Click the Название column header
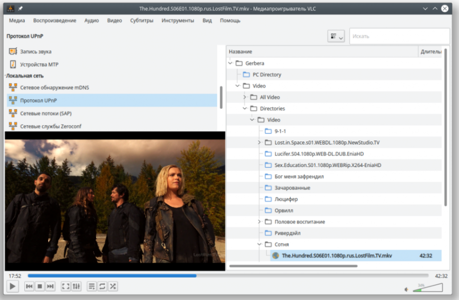459x300 pixels. [323, 51]
